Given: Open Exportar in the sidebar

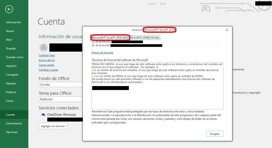Looking at the screenshot, I should [11, 83].
